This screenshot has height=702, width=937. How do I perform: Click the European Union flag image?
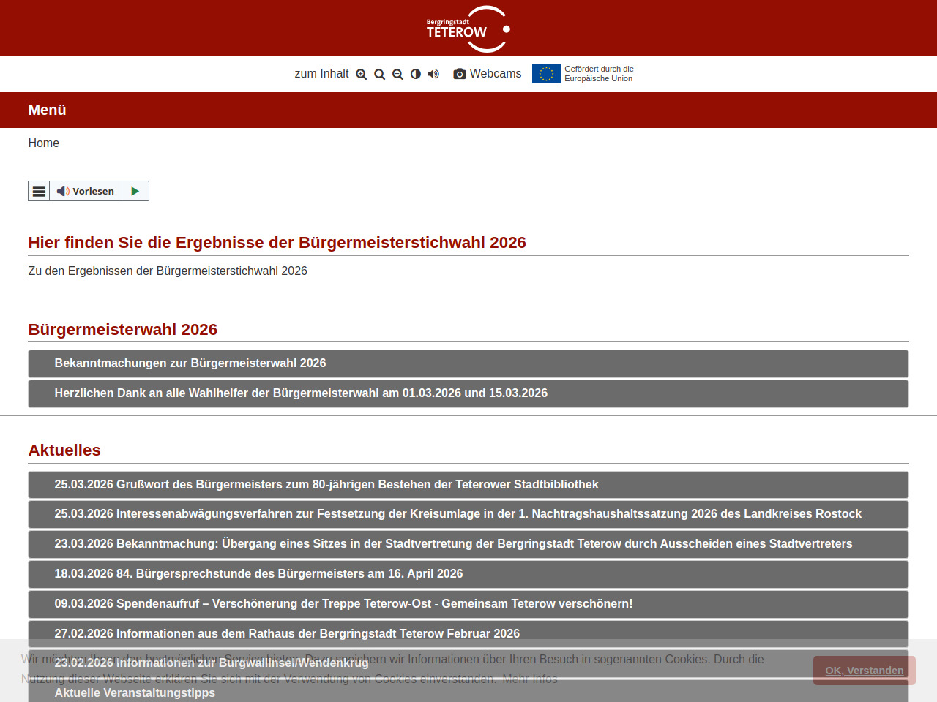pyautogui.click(x=546, y=74)
